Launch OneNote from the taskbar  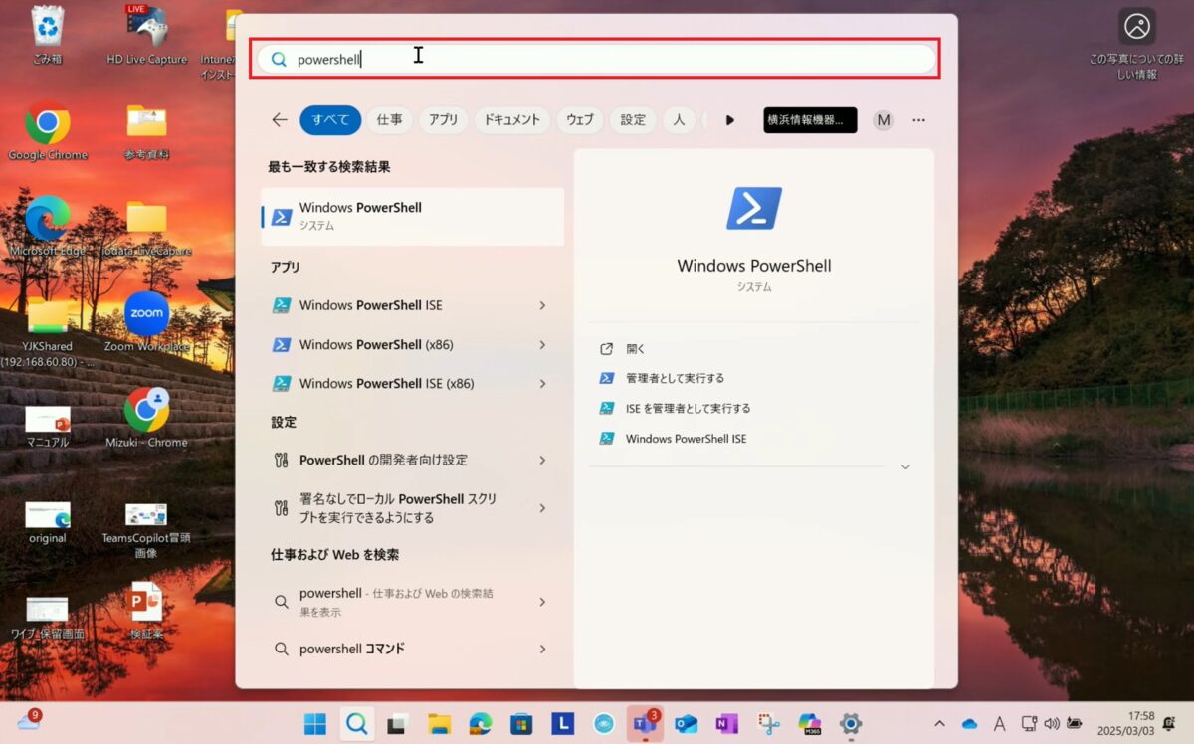724,722
